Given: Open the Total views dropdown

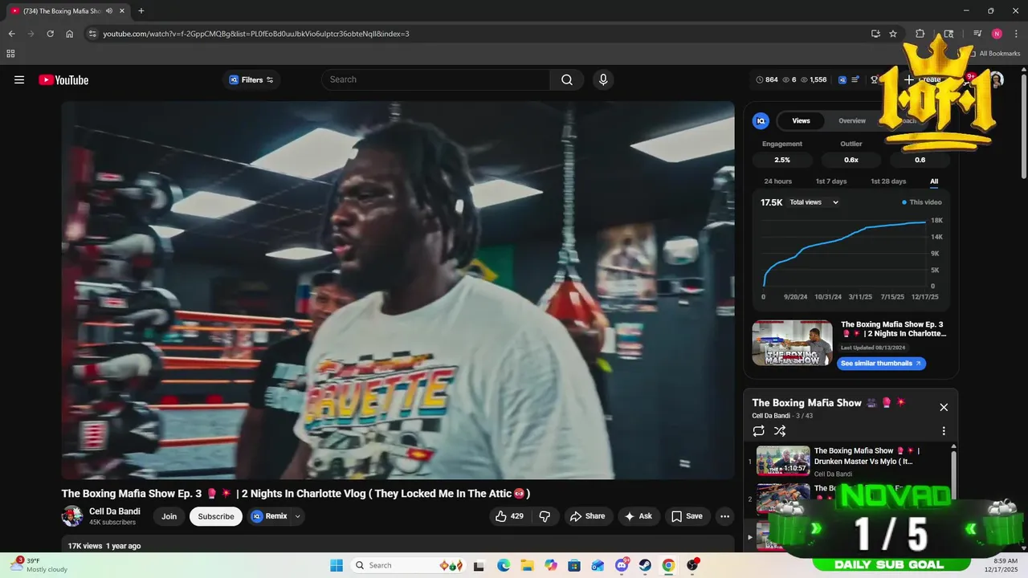Looking at the screenshot, I should (814, 202).
